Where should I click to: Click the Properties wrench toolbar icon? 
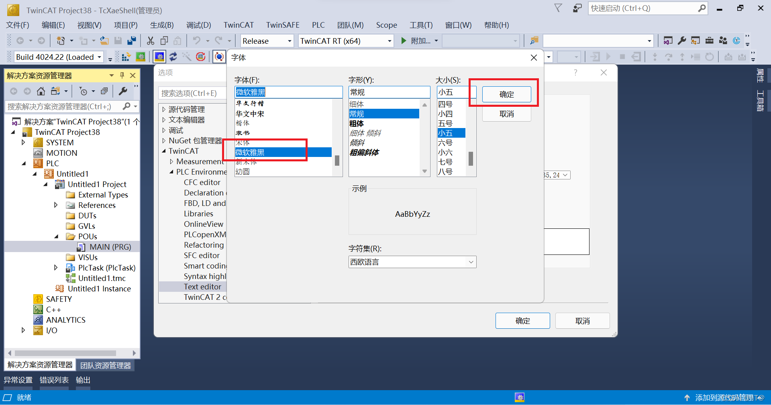click(681, 41)
